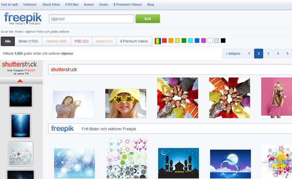
Task: Switch to Ikoner (11) tab
Action: [x=104, y=41]
